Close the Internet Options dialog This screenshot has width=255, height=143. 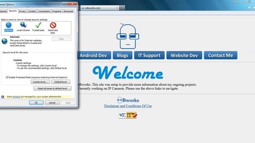coord(73,4)
